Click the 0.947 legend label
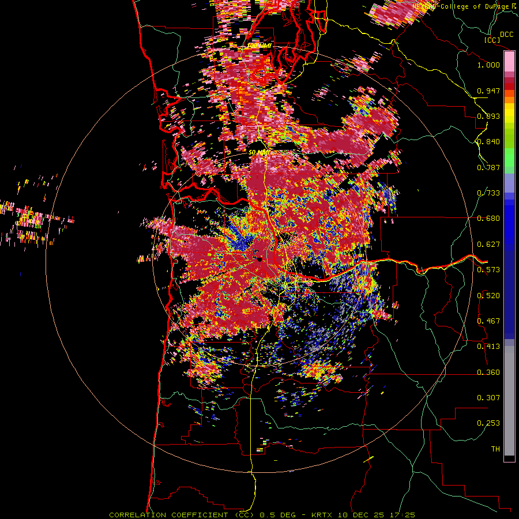Viewport: 519px width, 519px height. pos(488,91)
